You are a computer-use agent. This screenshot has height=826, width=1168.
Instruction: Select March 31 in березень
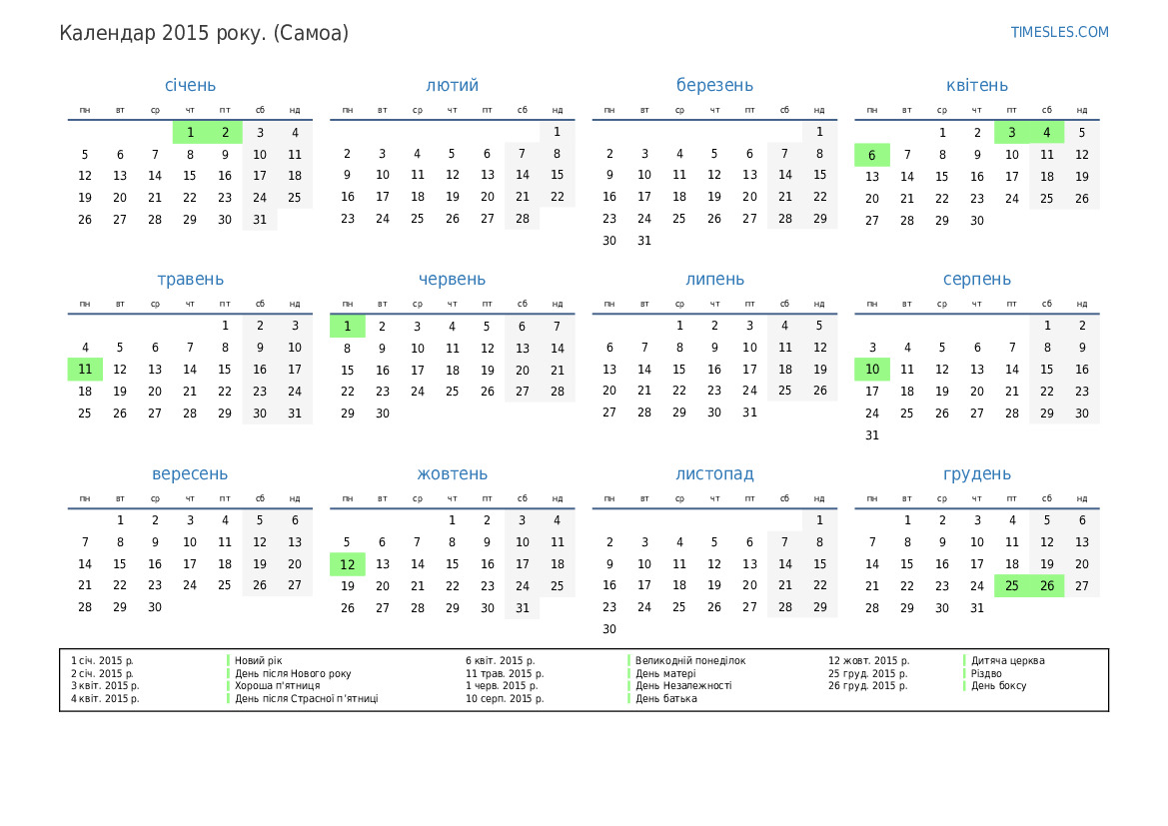pos(644,241)
